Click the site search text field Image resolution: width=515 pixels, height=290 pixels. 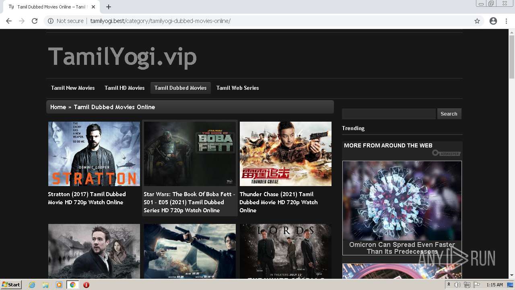389,114
